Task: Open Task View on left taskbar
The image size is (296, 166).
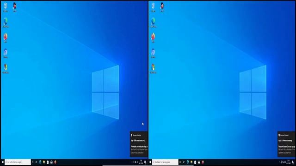Action: [x=36, y=162]
